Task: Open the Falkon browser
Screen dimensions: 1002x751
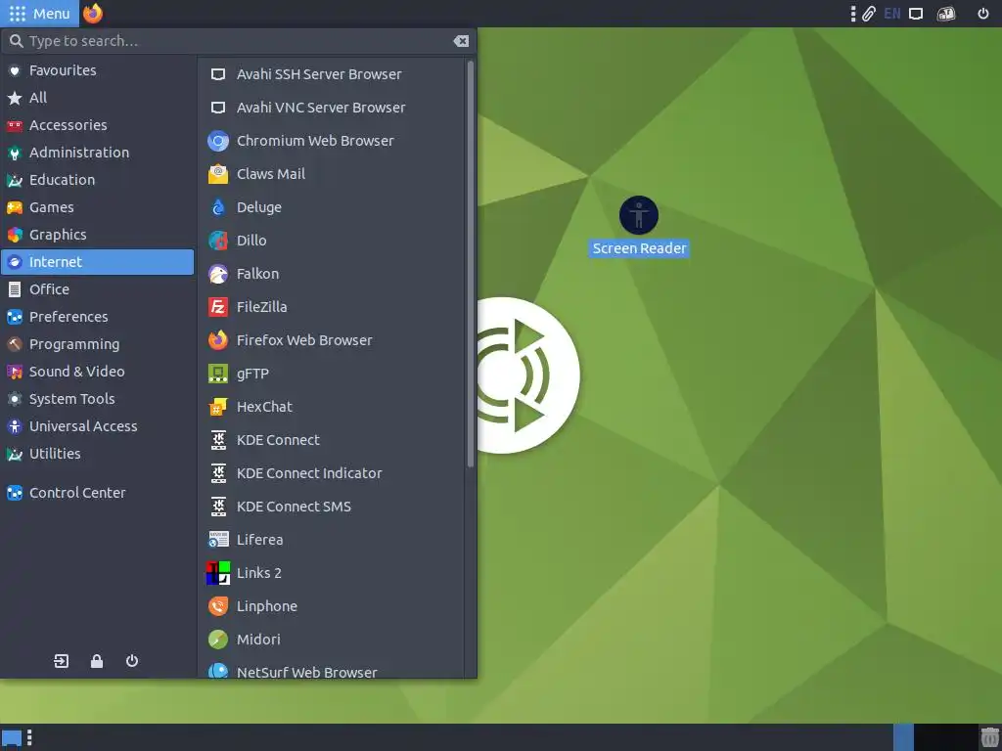Action: [331, 274]
